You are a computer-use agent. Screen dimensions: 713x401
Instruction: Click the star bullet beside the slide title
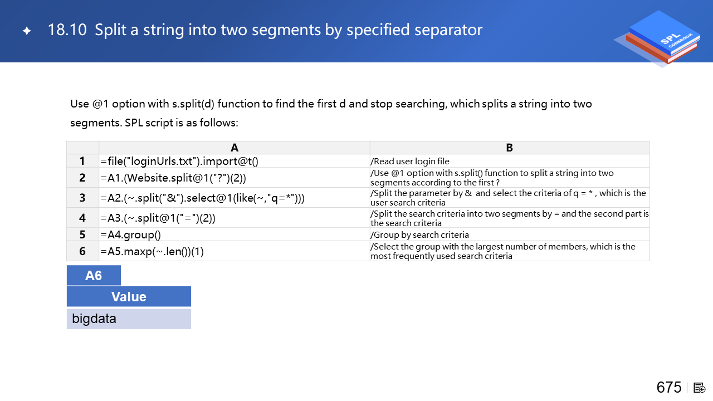click(x=27, y=31)
